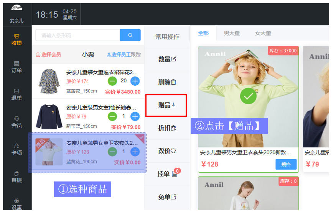Open the 卡项 card items icon

pos(16,149)
